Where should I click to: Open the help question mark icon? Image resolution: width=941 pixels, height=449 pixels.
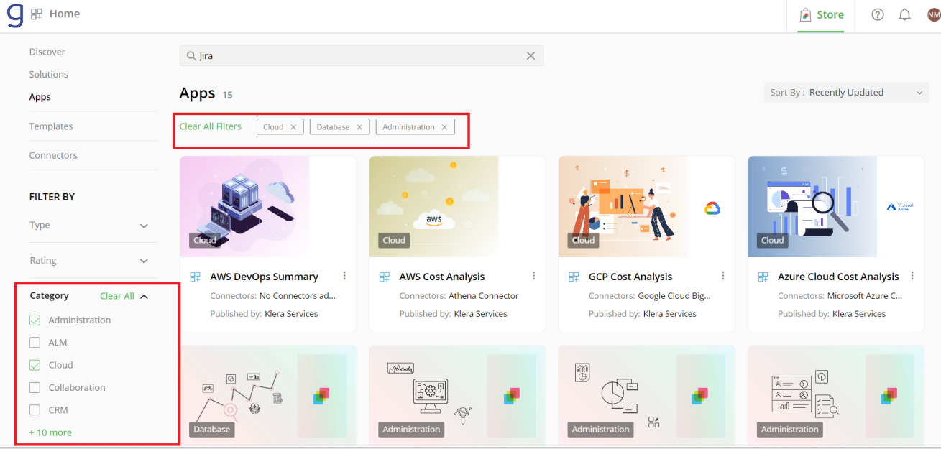pos(878,14)
